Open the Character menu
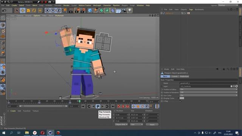 point(107,5)
